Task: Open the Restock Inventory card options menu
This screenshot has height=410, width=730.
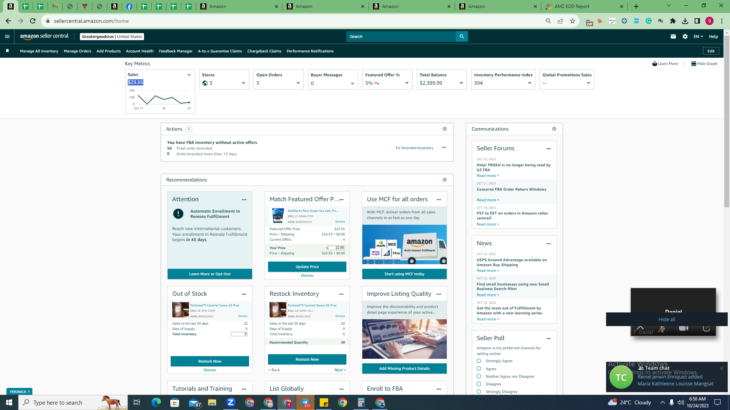Action: (x=341, y=294)
